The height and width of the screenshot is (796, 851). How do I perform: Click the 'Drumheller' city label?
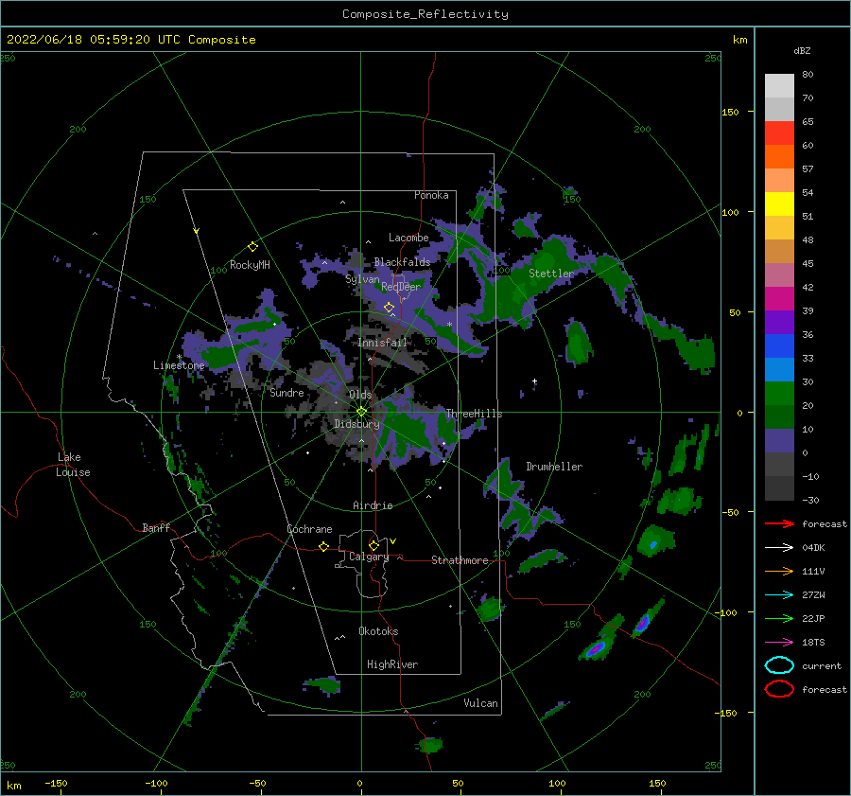(554, 467)
